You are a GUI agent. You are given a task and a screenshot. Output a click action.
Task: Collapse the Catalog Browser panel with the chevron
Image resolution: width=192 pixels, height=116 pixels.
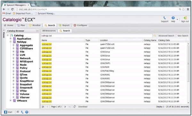pos(37,31)
